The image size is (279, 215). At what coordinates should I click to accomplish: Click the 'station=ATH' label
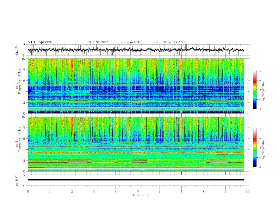pos(131,42)
